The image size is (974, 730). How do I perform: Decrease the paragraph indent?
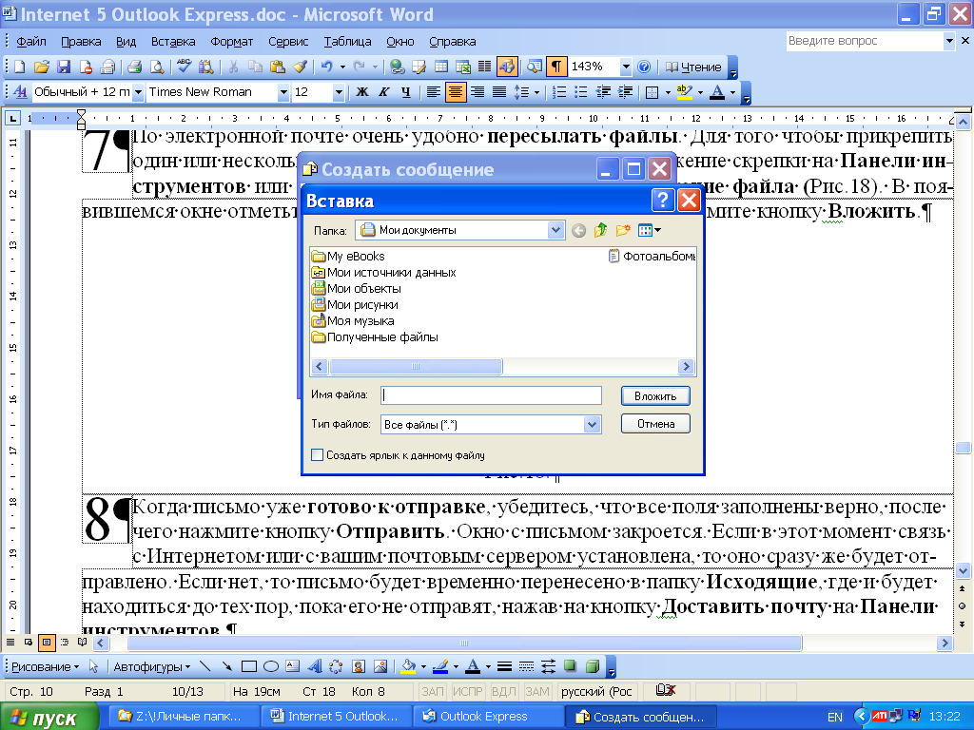point(603,92)
